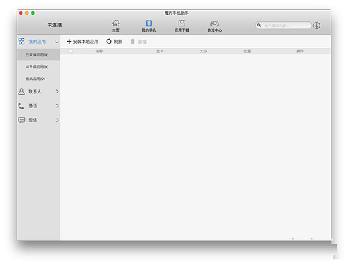Screen dimensions: 348x265
Task: Click the search magnifier icon
Action: tap(259, 25)
